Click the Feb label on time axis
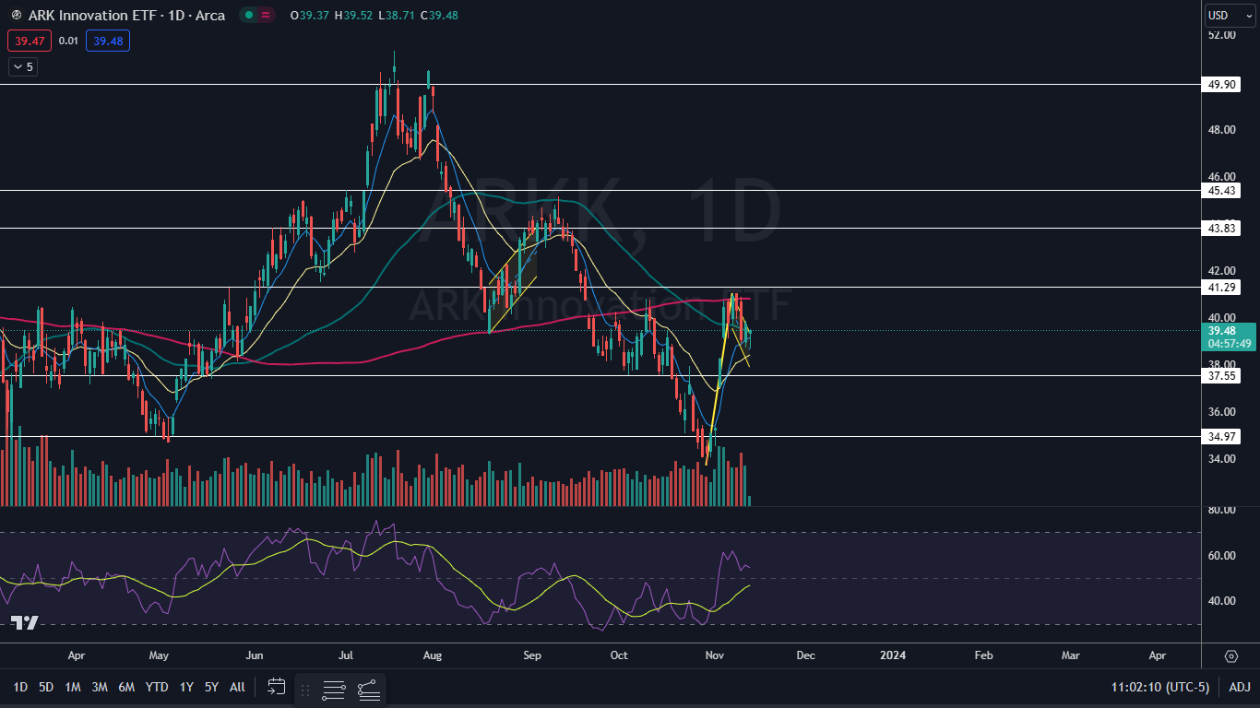The height and width of the screenshot is (708, 1260). point(983,656)
